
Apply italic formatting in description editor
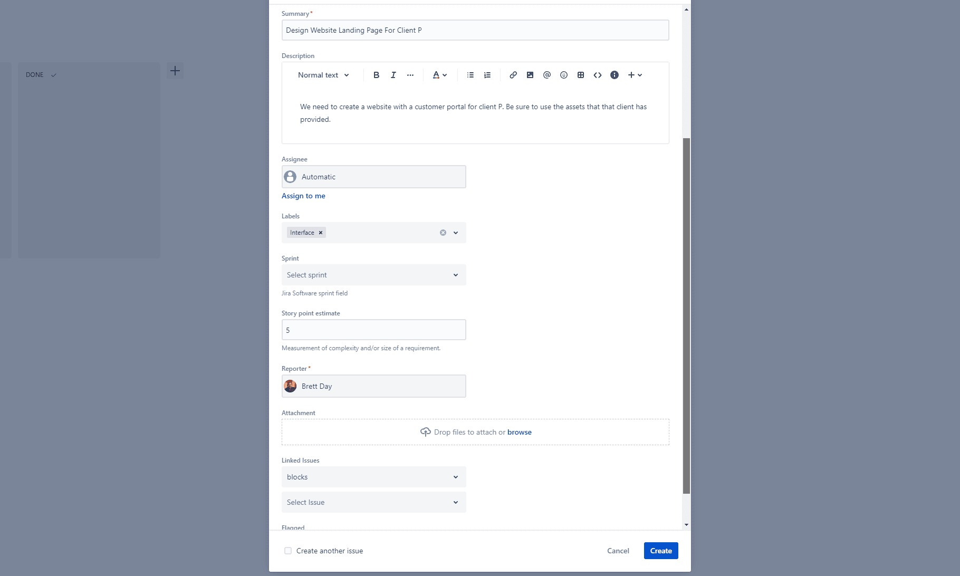pyautogui.click(x=393, y=75)
